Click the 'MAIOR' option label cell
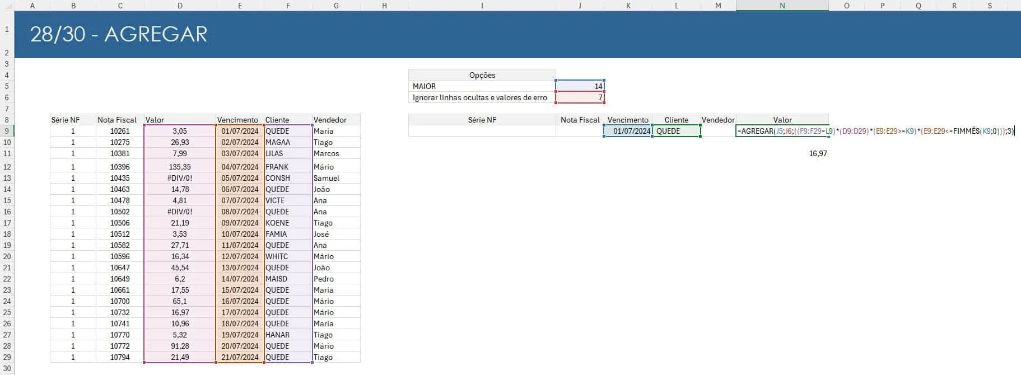 pyautogui.click(x=482, y=86)
